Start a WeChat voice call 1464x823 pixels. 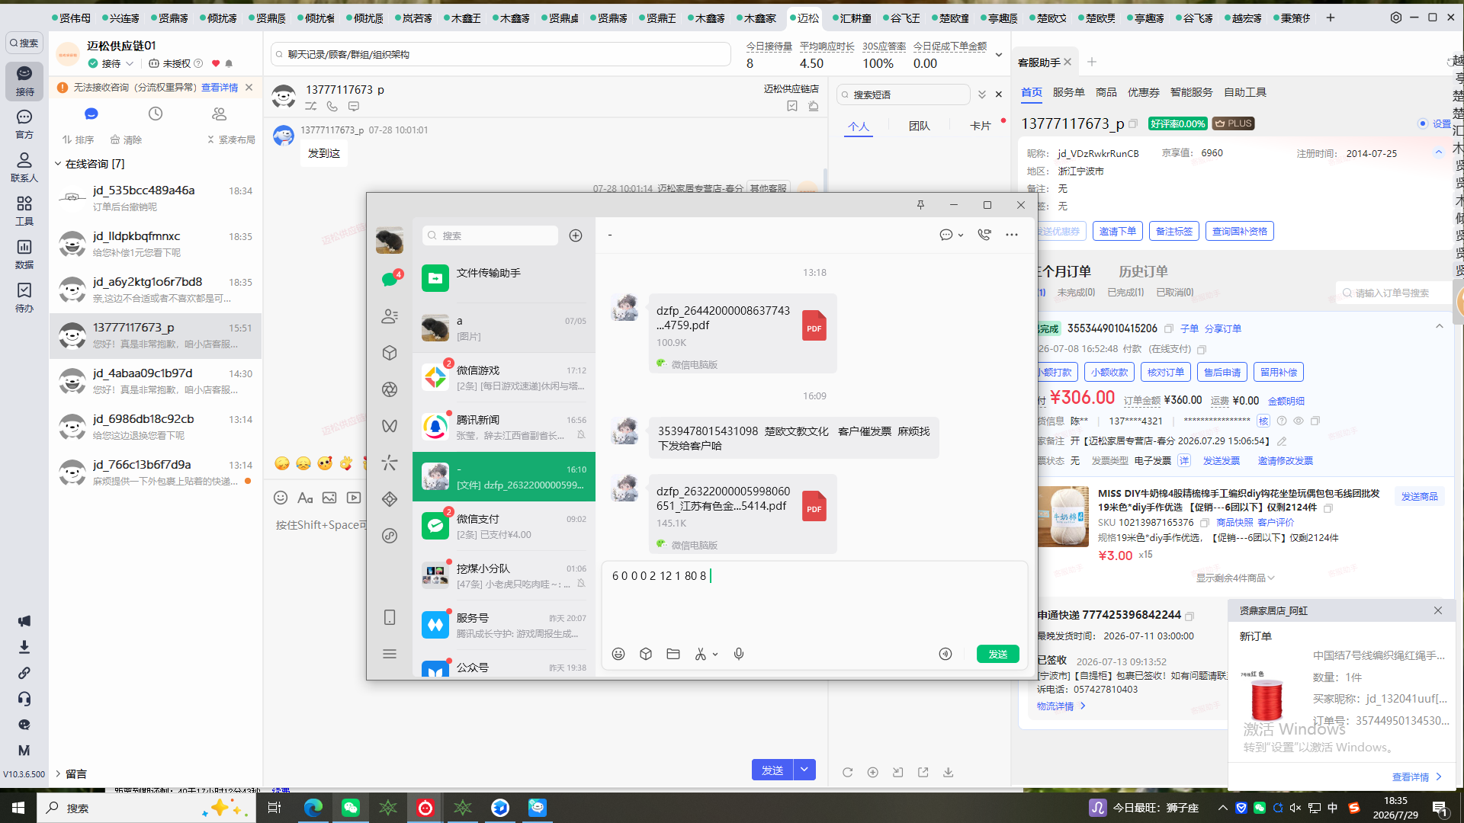tap(984, 235)
